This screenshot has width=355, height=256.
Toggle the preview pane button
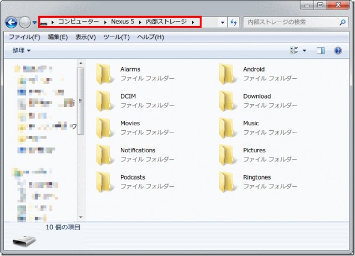tap(321, 50)
